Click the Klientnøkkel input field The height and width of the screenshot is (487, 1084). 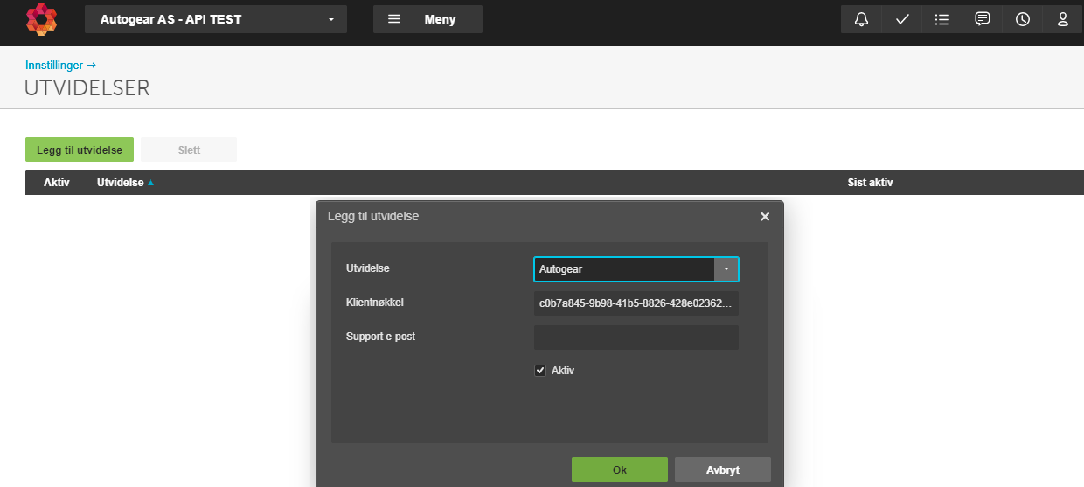tap(636, 303)
